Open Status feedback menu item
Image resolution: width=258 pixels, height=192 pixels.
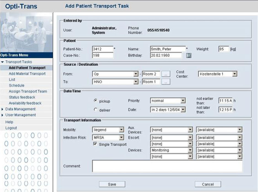click(x=22, y=97)
